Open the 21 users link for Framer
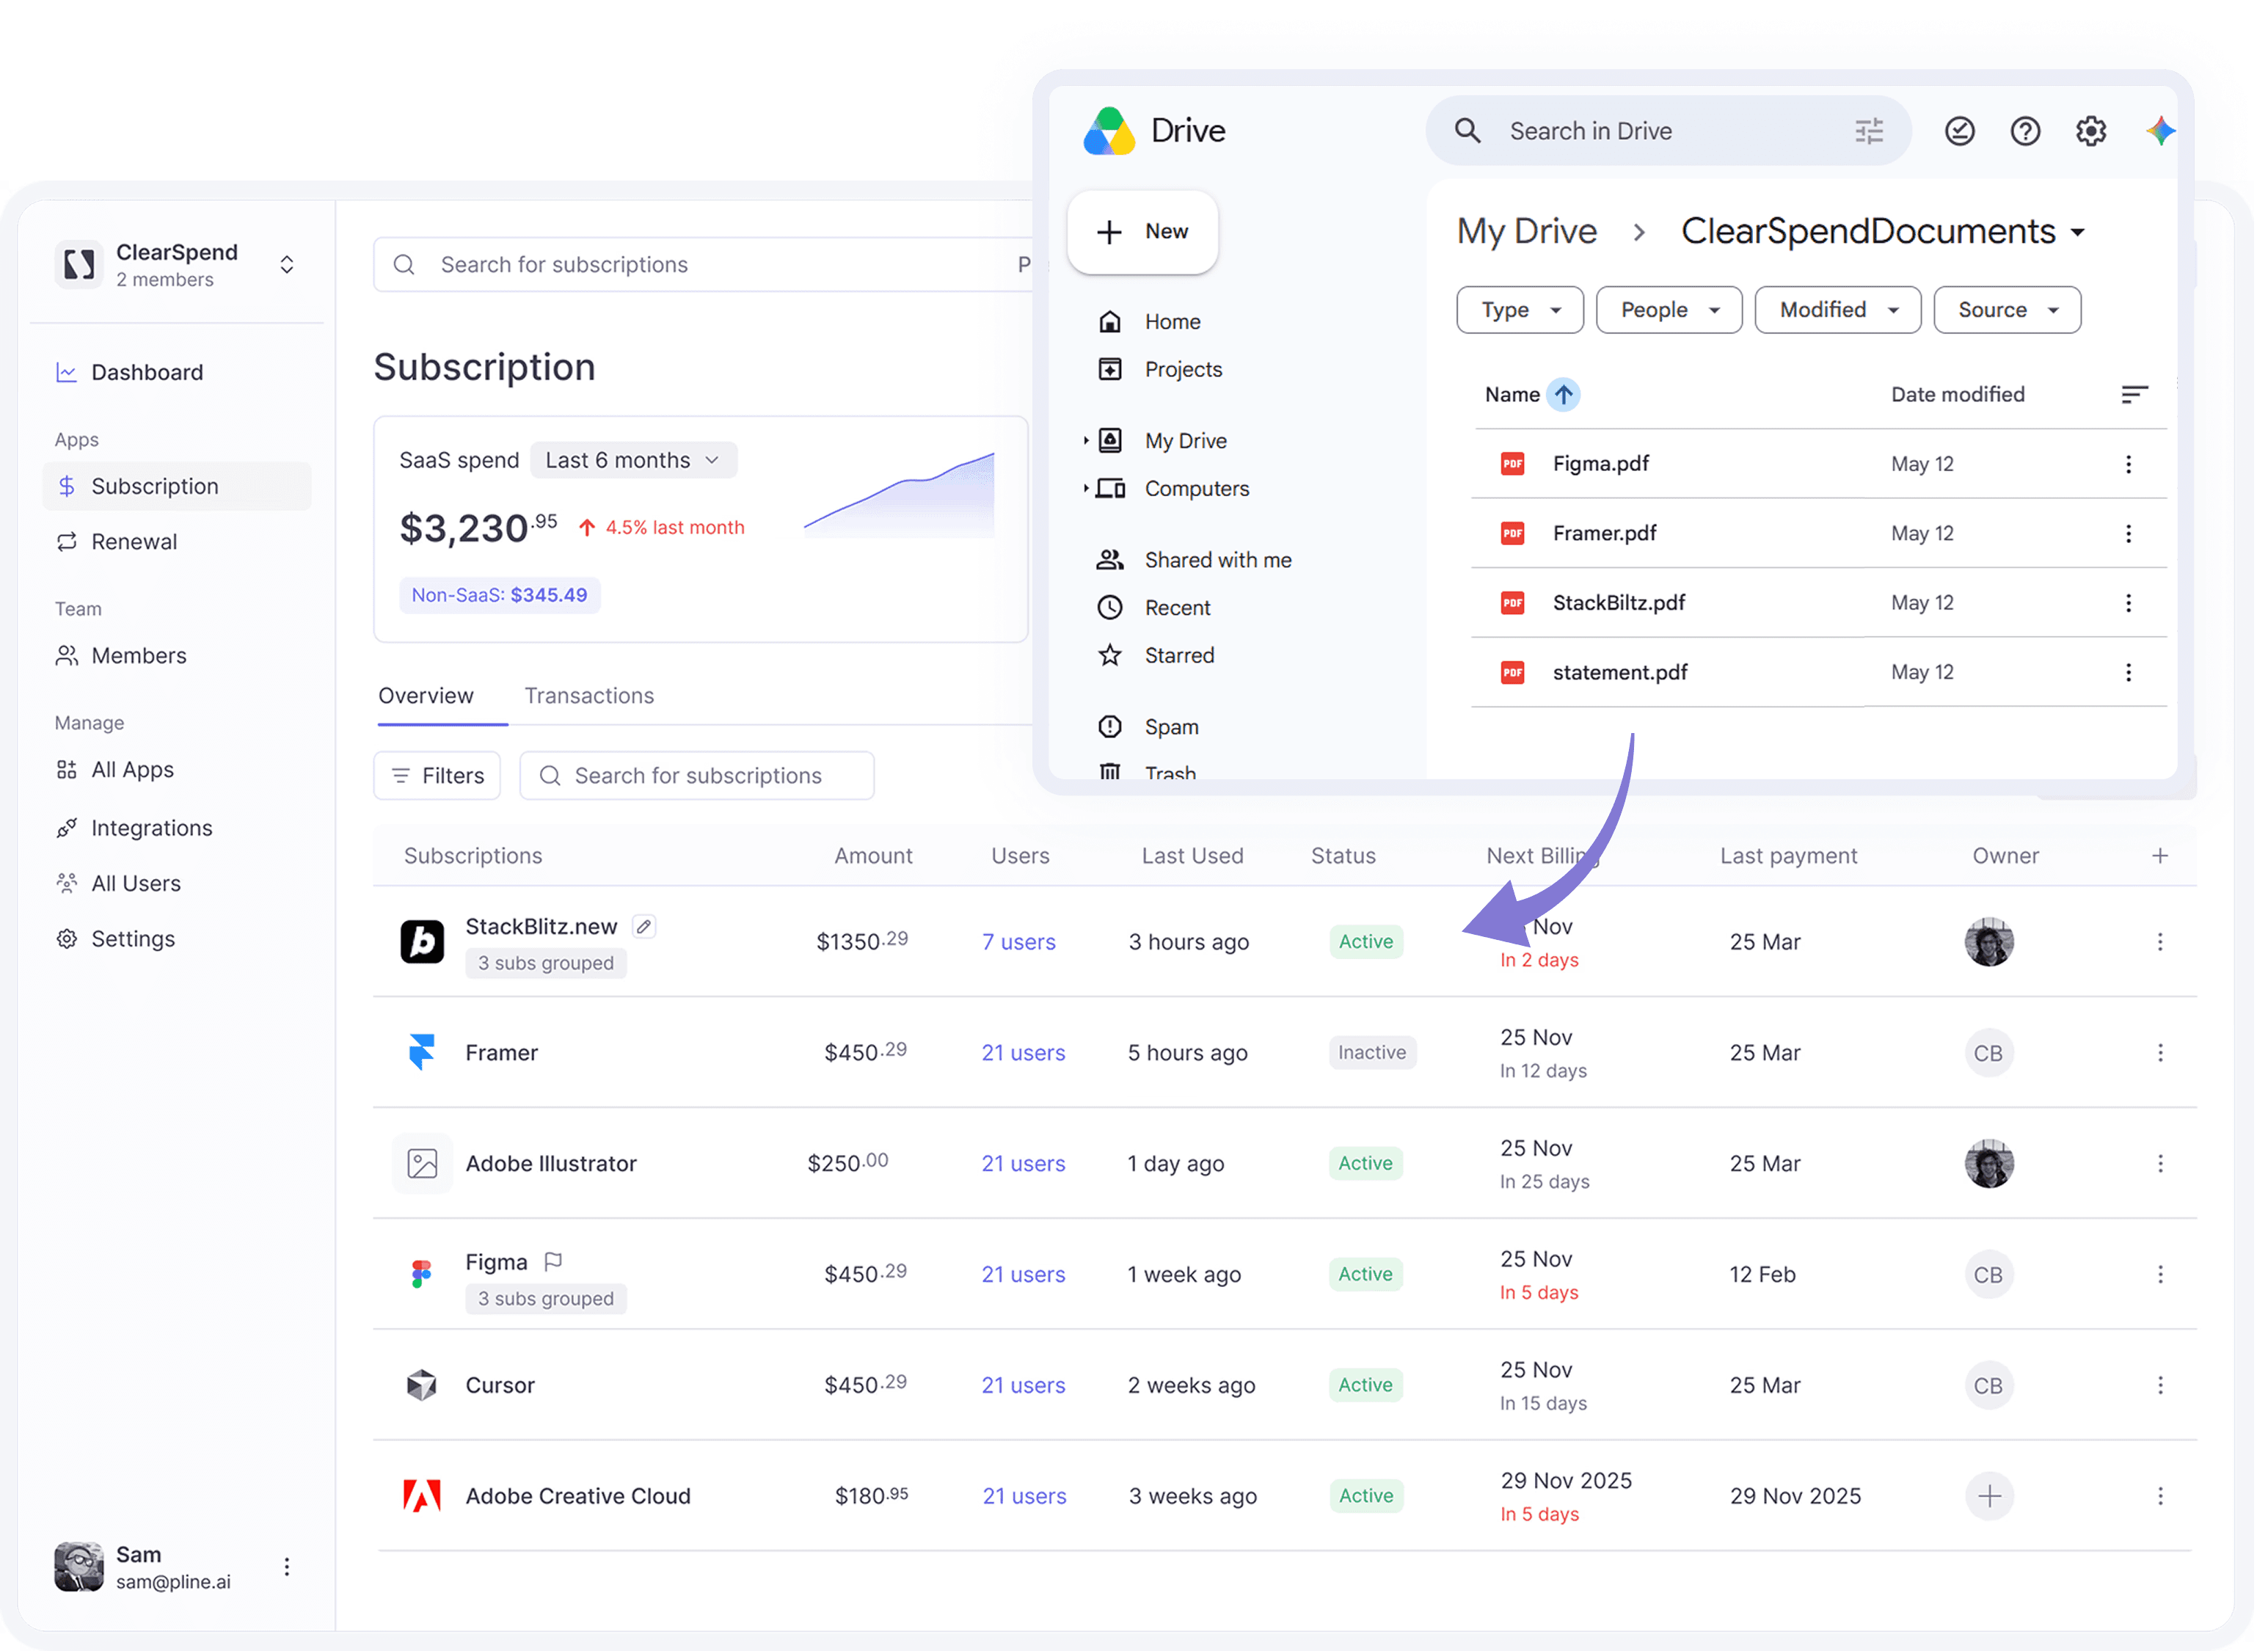This screenshot has height=1651, width=2268. pos(1024,1053)
